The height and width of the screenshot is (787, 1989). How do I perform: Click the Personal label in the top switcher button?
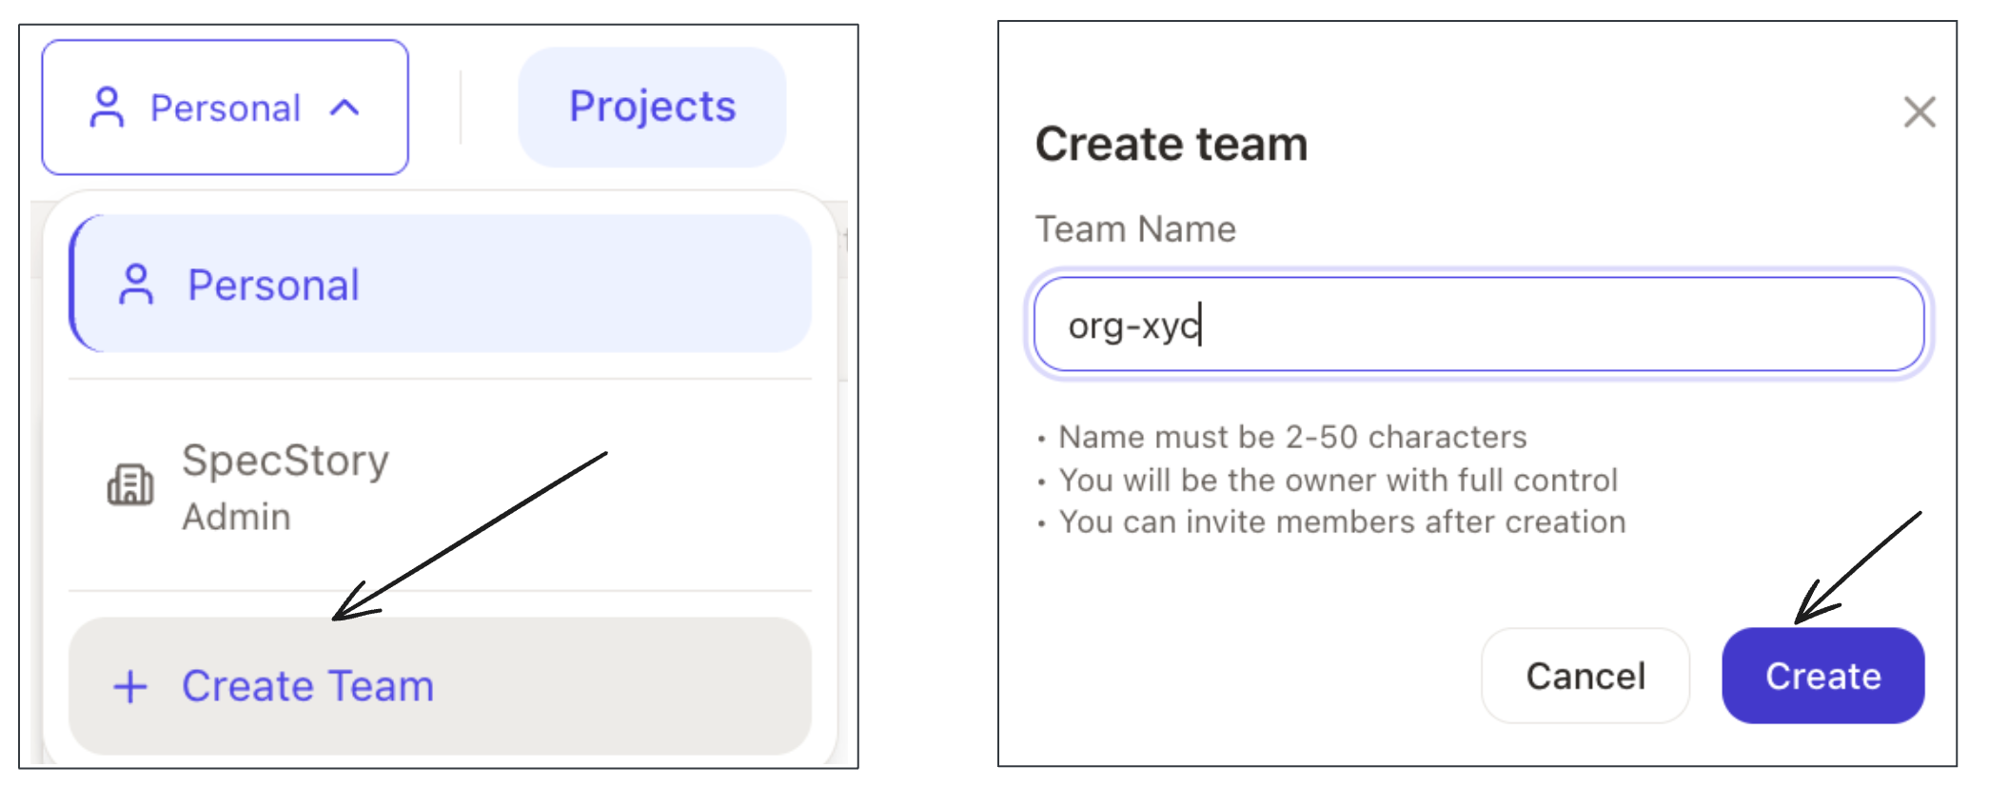click(226, 108)
